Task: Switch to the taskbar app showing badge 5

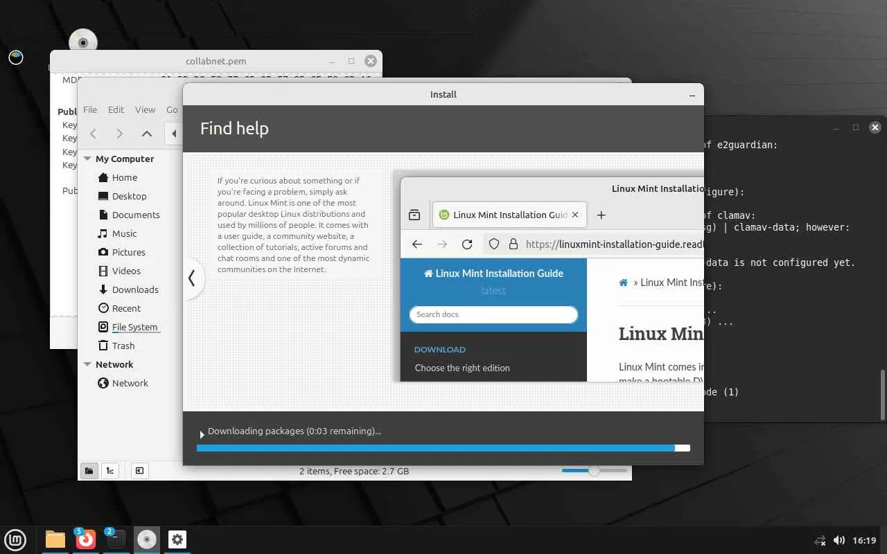Action: [x=85, y=539]
